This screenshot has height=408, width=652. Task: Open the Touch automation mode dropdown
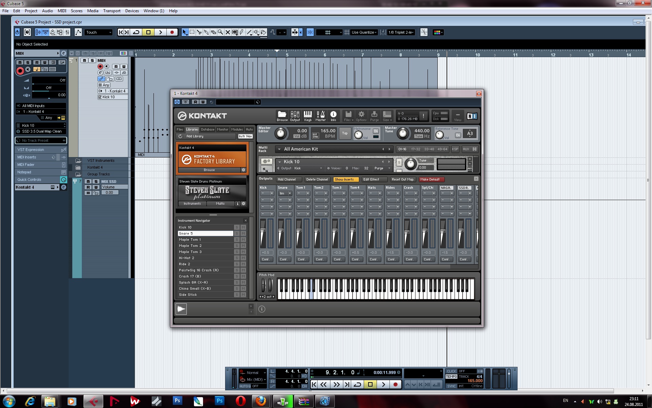98,32
